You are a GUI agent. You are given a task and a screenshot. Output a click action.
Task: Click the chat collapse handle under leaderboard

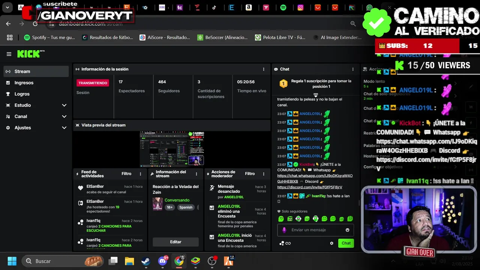pyautogui.click(x=316, y=95)
